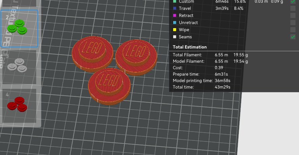Viewport: 299px width, 155px height.
Task: Click the magenta Retract color swatch
Action: coord(175,15)
